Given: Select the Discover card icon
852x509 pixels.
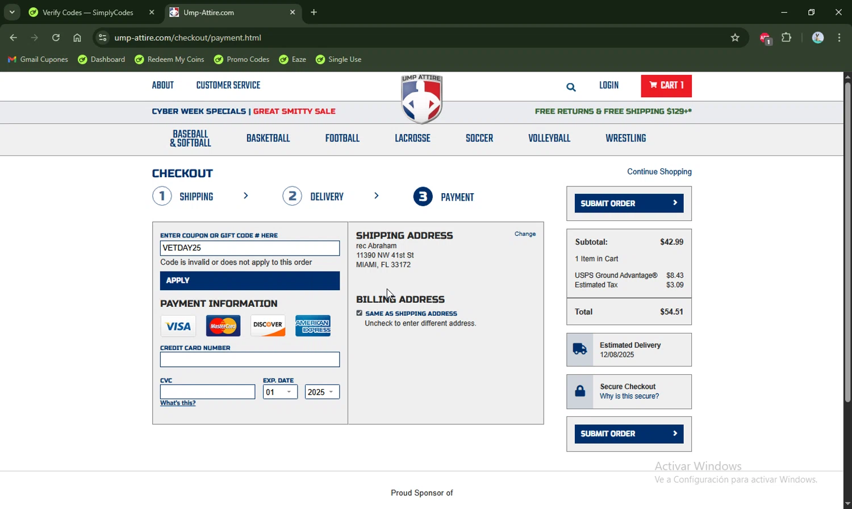Looking at the screenshot, I should coord(268,326).
